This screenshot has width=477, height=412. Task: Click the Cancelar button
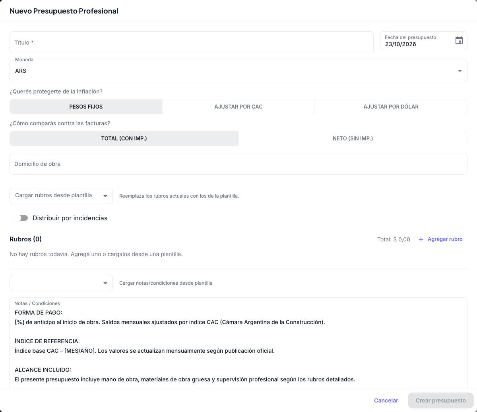(386, 400)
